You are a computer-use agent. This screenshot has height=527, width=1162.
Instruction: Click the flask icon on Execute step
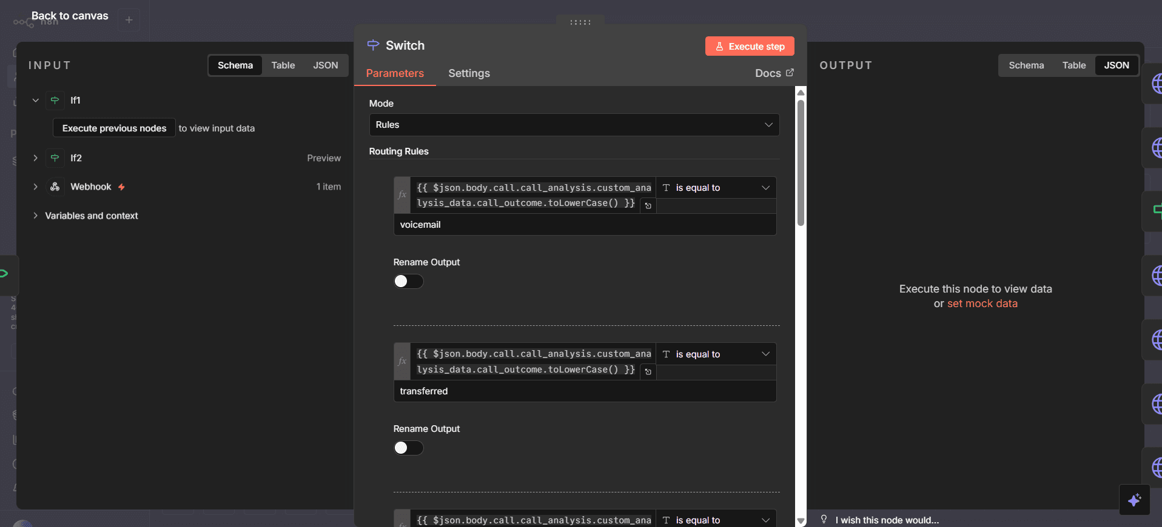(719, 47)
